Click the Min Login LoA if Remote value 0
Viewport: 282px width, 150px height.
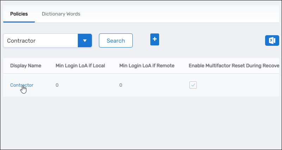121,85
